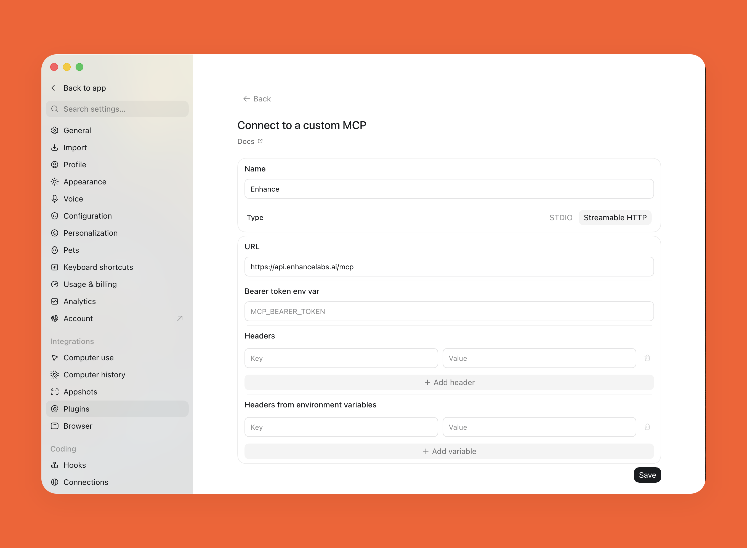The width and height of the screenshot is (747, 548).
Task: Click the Voice microphone icon
Action: click(x=55, y=199)
